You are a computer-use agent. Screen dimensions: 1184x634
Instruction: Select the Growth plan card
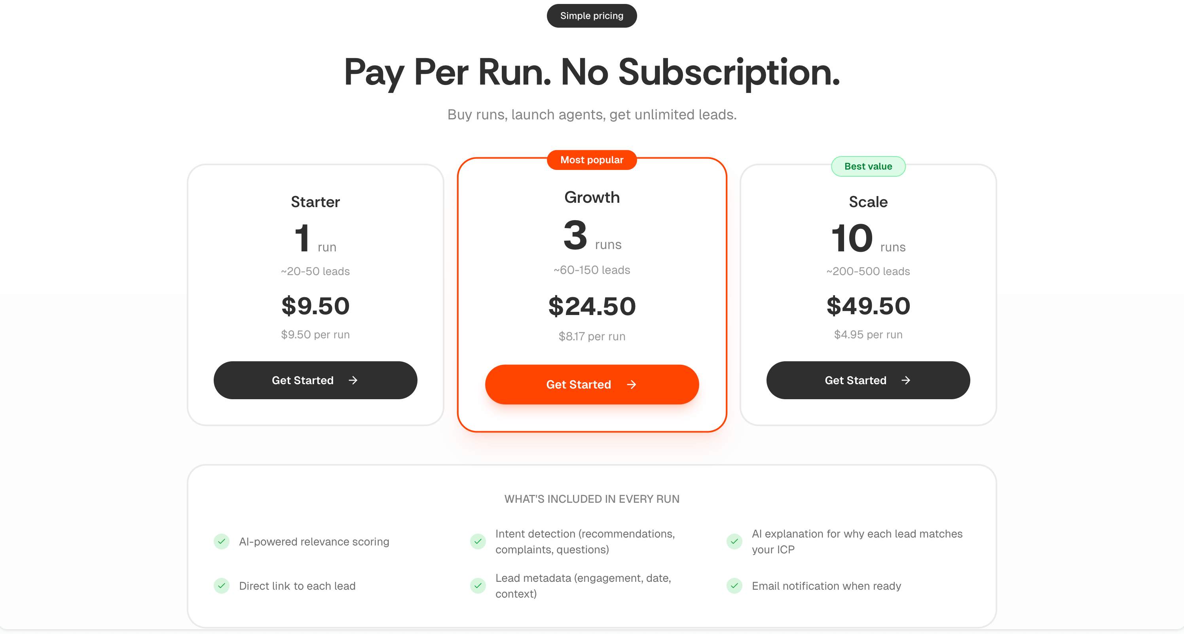pos(592,294)
